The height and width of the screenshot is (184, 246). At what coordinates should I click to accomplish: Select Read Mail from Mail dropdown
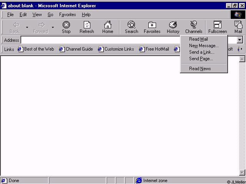click(204, 39)
